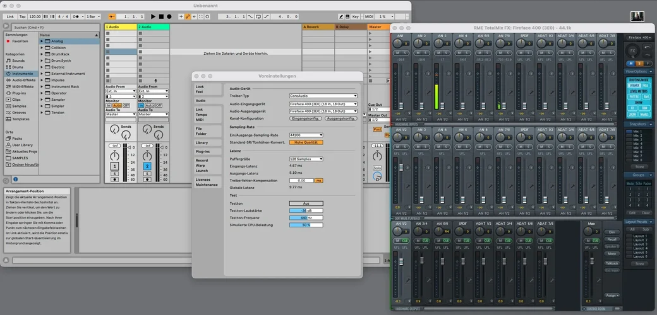This screenshot has width=657, height=315.
Task: Click the Eingangskonfig. button
Action: coord(306,118)
